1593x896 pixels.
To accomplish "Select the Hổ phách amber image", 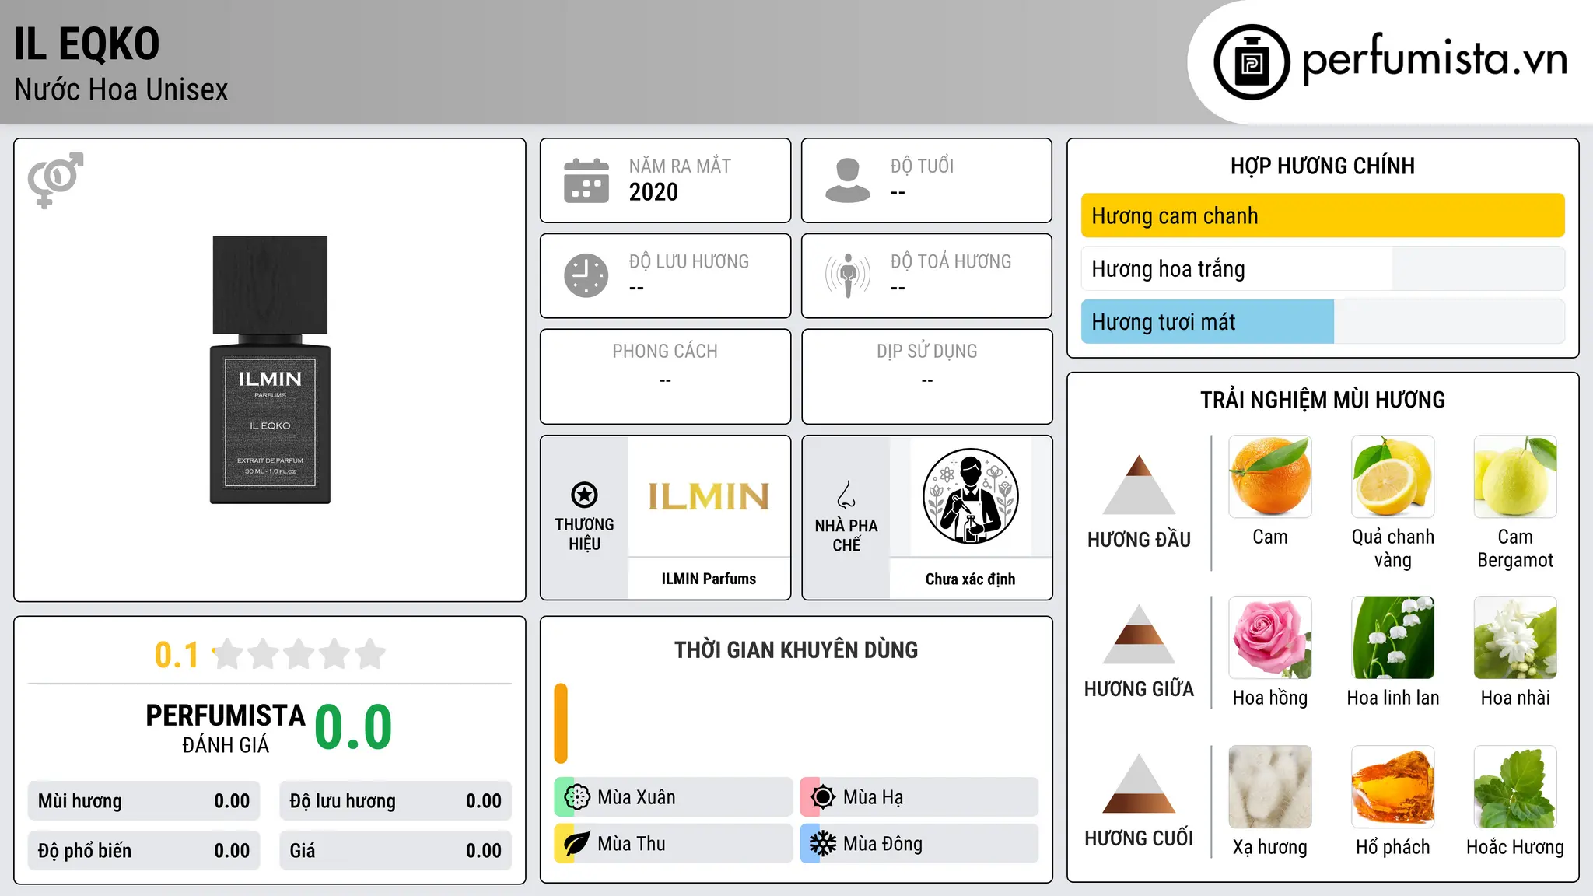I will (x=1393, y=787).
